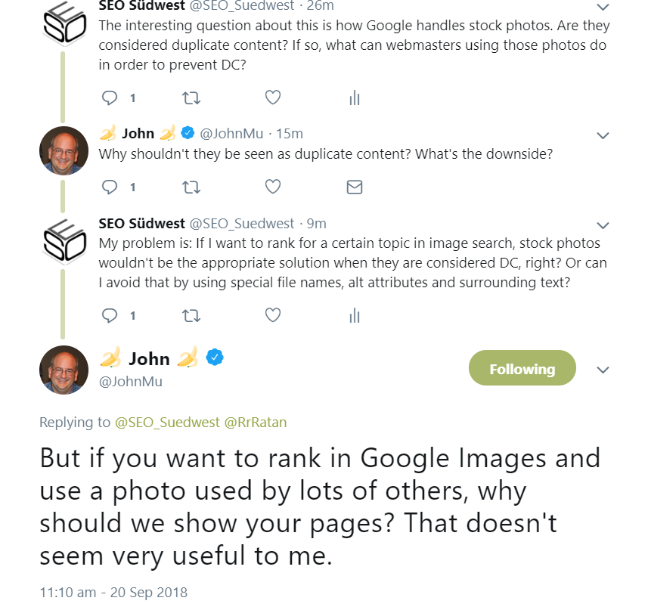
Task: Unfollow John using the Following button
Action: [x=522, y=368]
